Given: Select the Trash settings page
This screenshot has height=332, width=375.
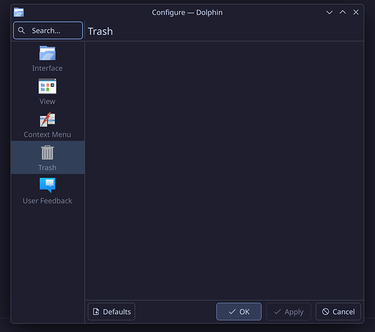Looking at the screenshot, I should pos(47,157).
